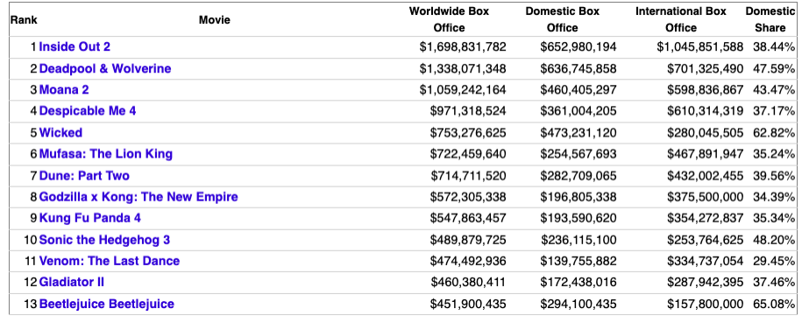The image size is (802, 316).
Task: Select the Beetlejuice Beetlejuice link
Action: pyautogui.click(x=107, y=305)
